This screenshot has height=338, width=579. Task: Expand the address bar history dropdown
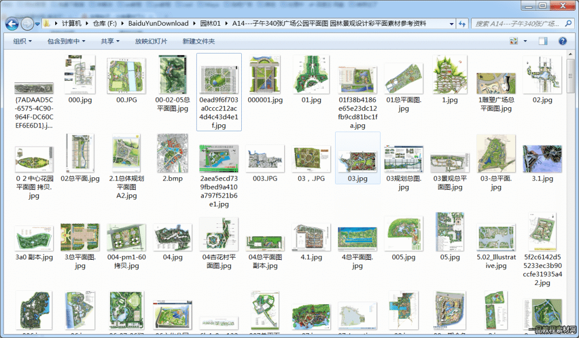(451, 24)
